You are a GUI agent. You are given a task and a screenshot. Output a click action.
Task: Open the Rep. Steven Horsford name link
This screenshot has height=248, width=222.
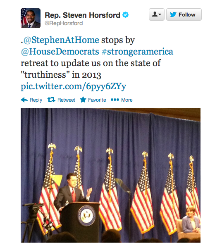tap(82, 15)
